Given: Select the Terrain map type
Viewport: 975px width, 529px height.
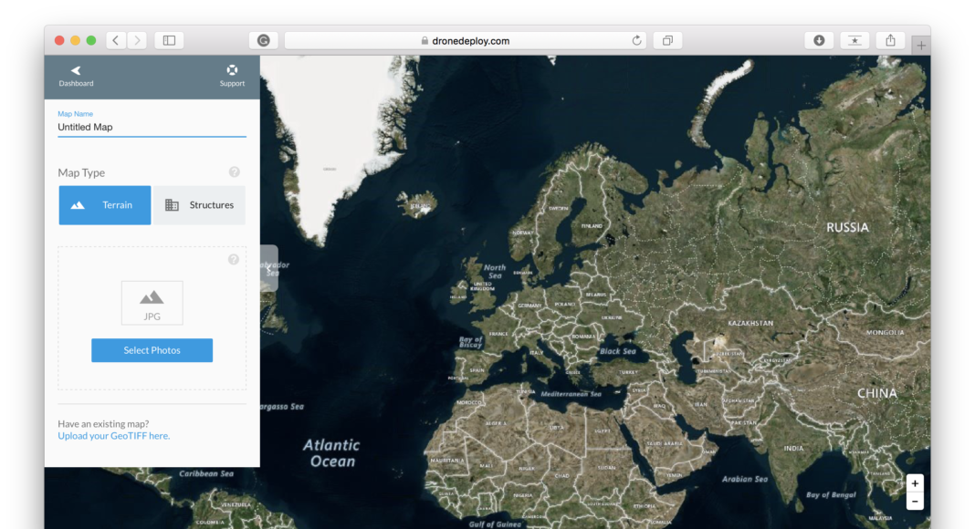Looking at the screenshot, I should coord(105,205).
